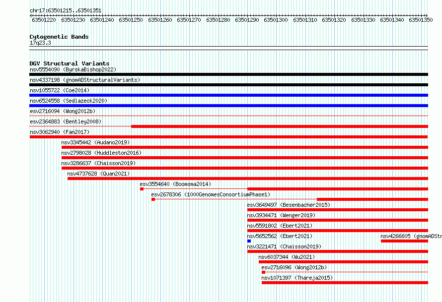442x302 pixels.
Task: Click the nsv1071397 (Thareja2015) label
Action: pos(297,278)
